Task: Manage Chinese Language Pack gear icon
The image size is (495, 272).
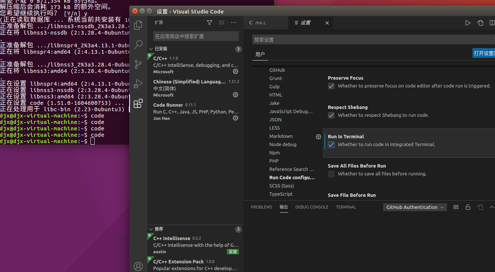Action: [235, 95]
